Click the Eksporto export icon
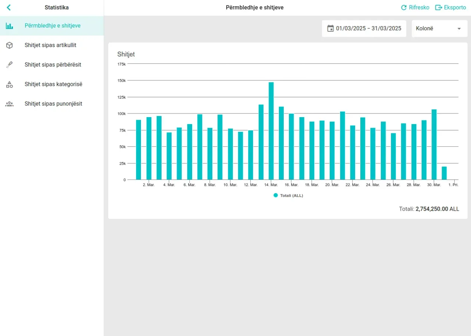 [439, 7]
